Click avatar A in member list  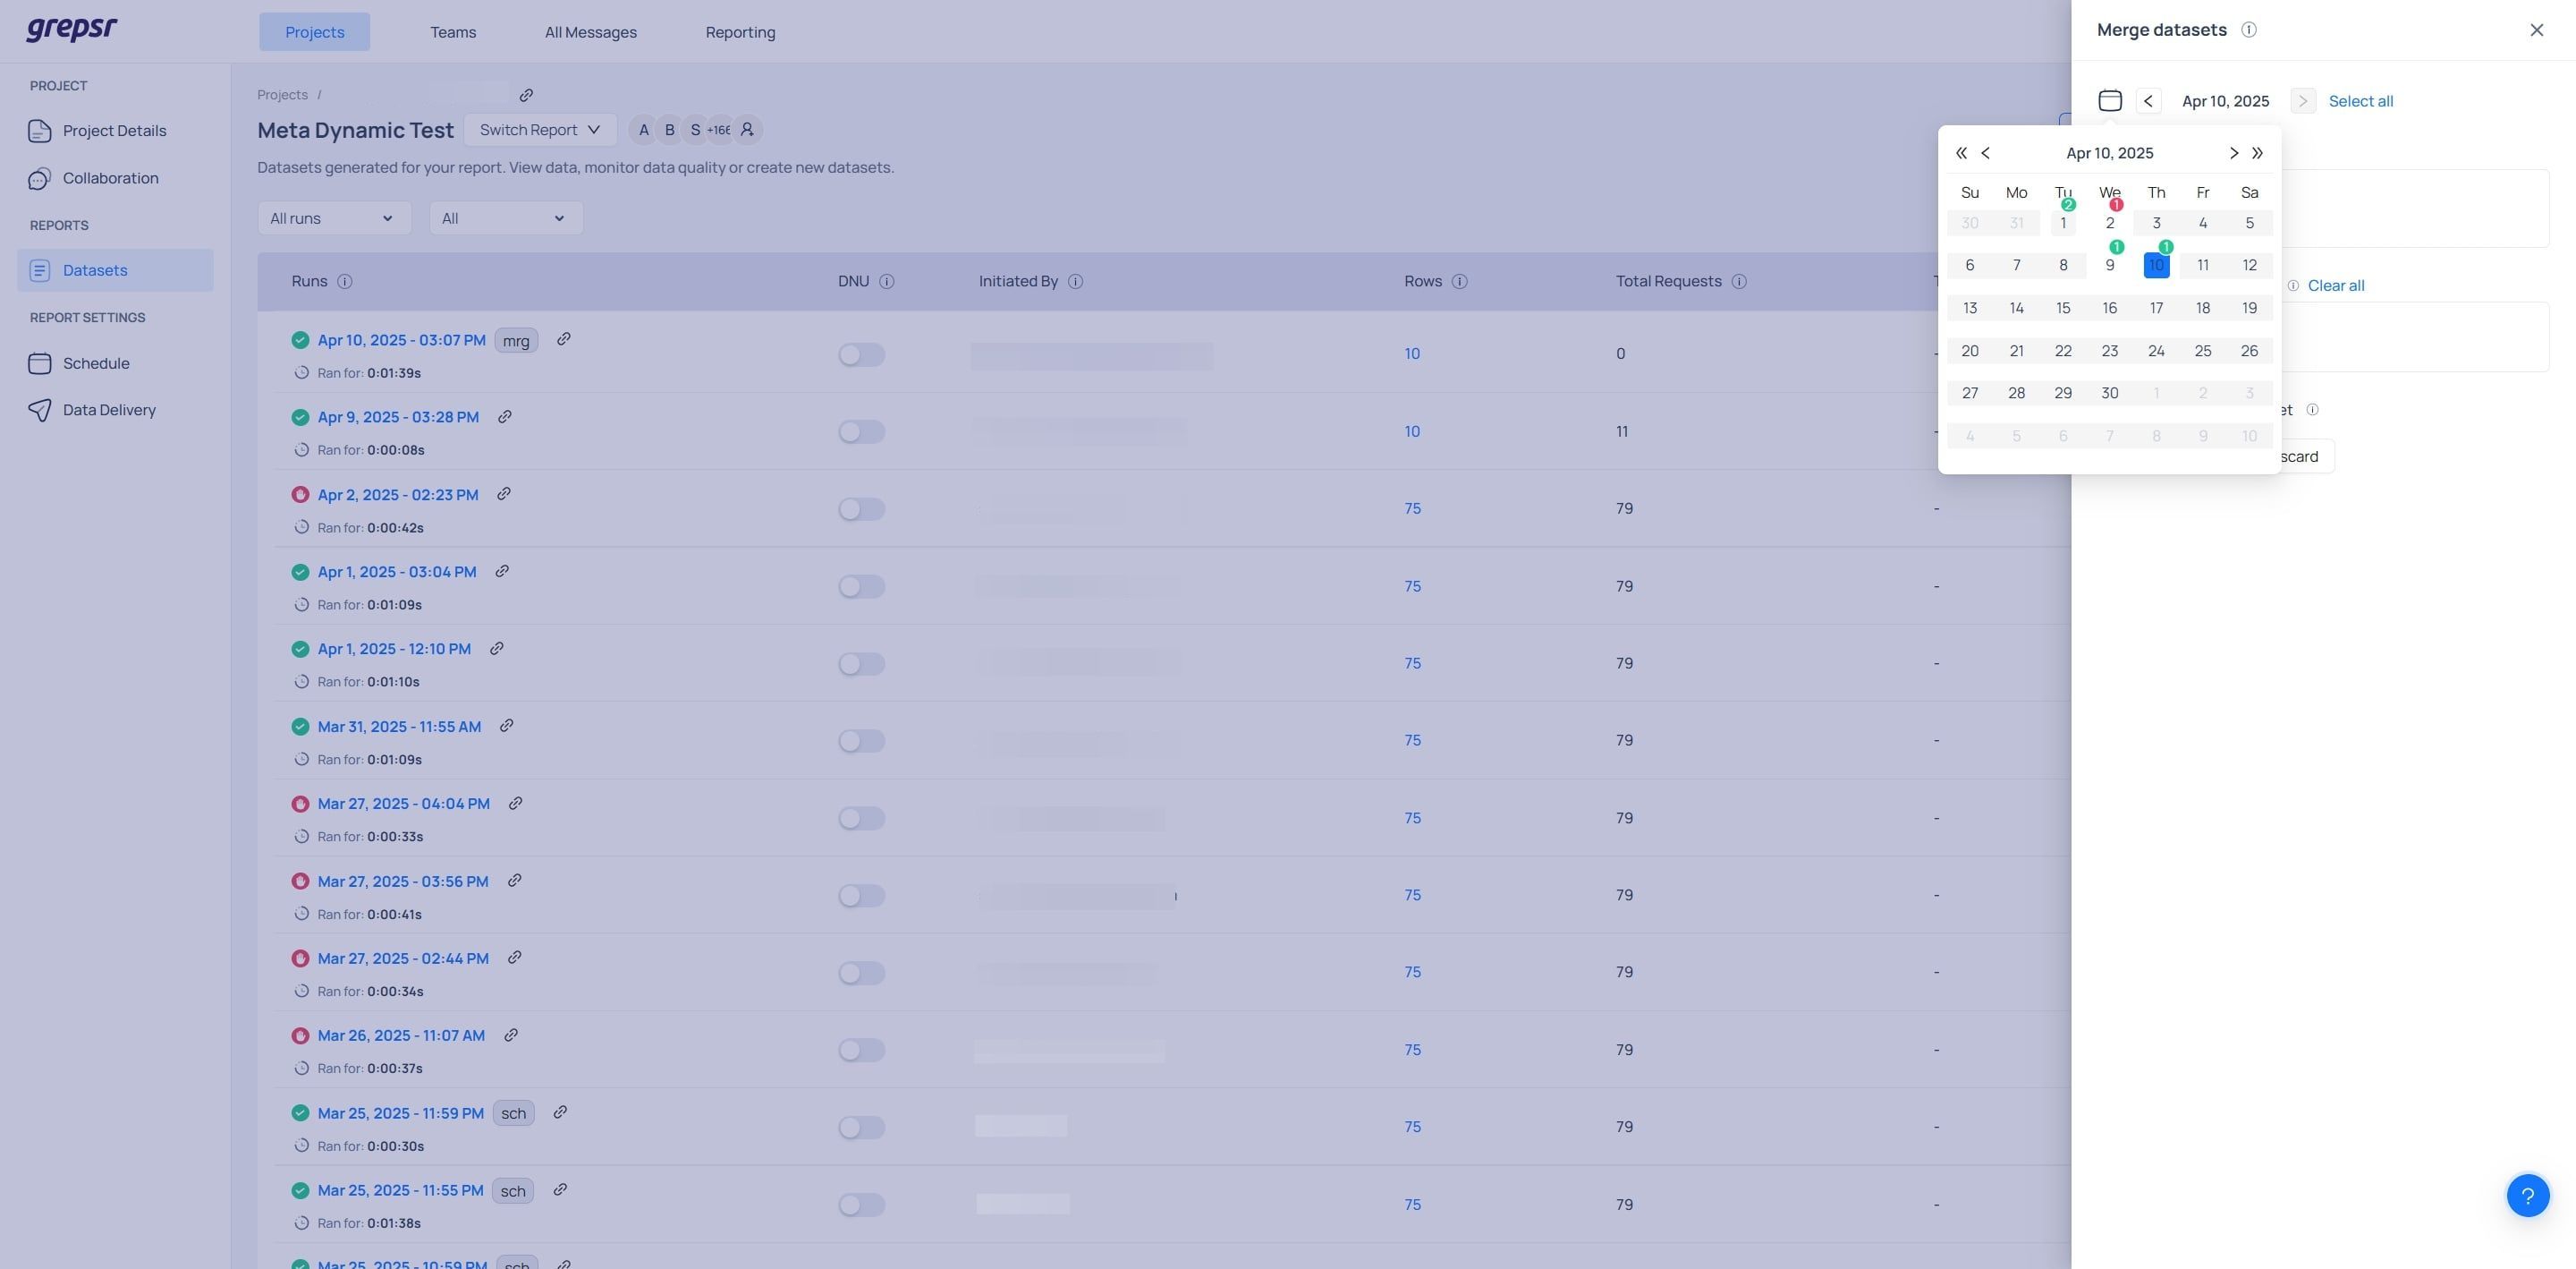[643, 130]
